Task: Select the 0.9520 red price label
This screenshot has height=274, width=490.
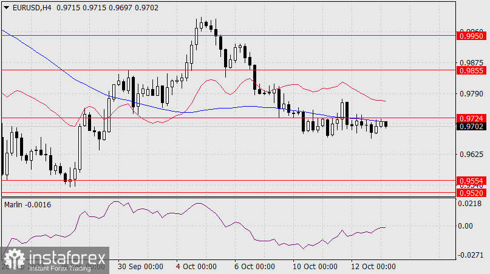Action: pyautogui.click(x=472, y=193)
